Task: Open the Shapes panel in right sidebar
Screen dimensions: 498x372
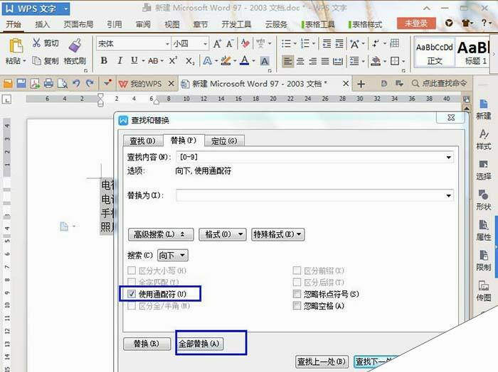Action: pyautogui.click(x=483, y=200)
